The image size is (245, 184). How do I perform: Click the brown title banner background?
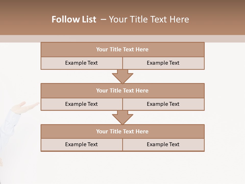click(217, 15)
